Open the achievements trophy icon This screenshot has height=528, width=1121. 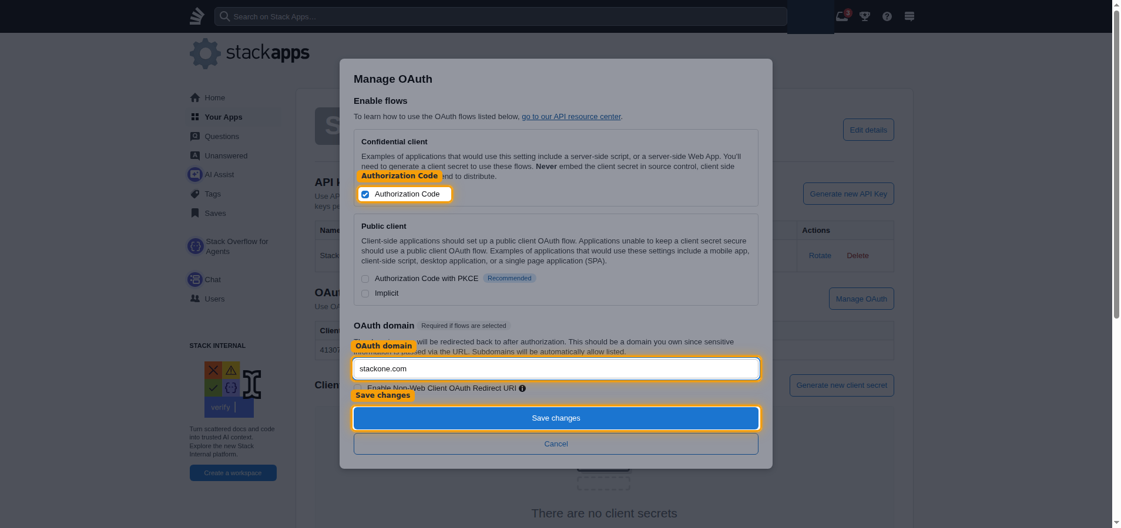point(865,16)
